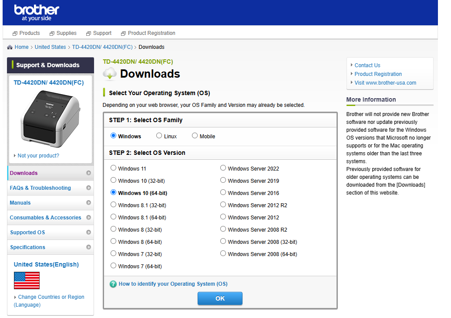451x318 pixels.
Task: Open Manuals in the sidebar
Action: click(x=50, y=203)
